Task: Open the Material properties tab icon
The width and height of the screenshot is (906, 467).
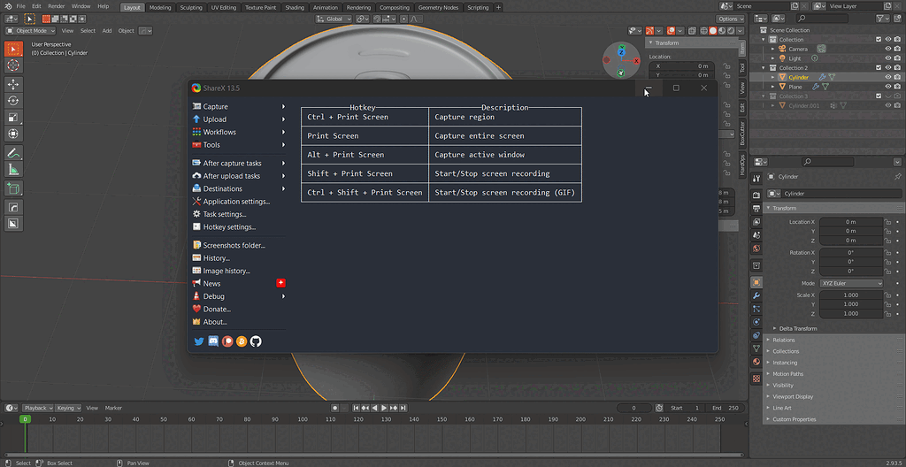Action: click(x=756, y=362)
